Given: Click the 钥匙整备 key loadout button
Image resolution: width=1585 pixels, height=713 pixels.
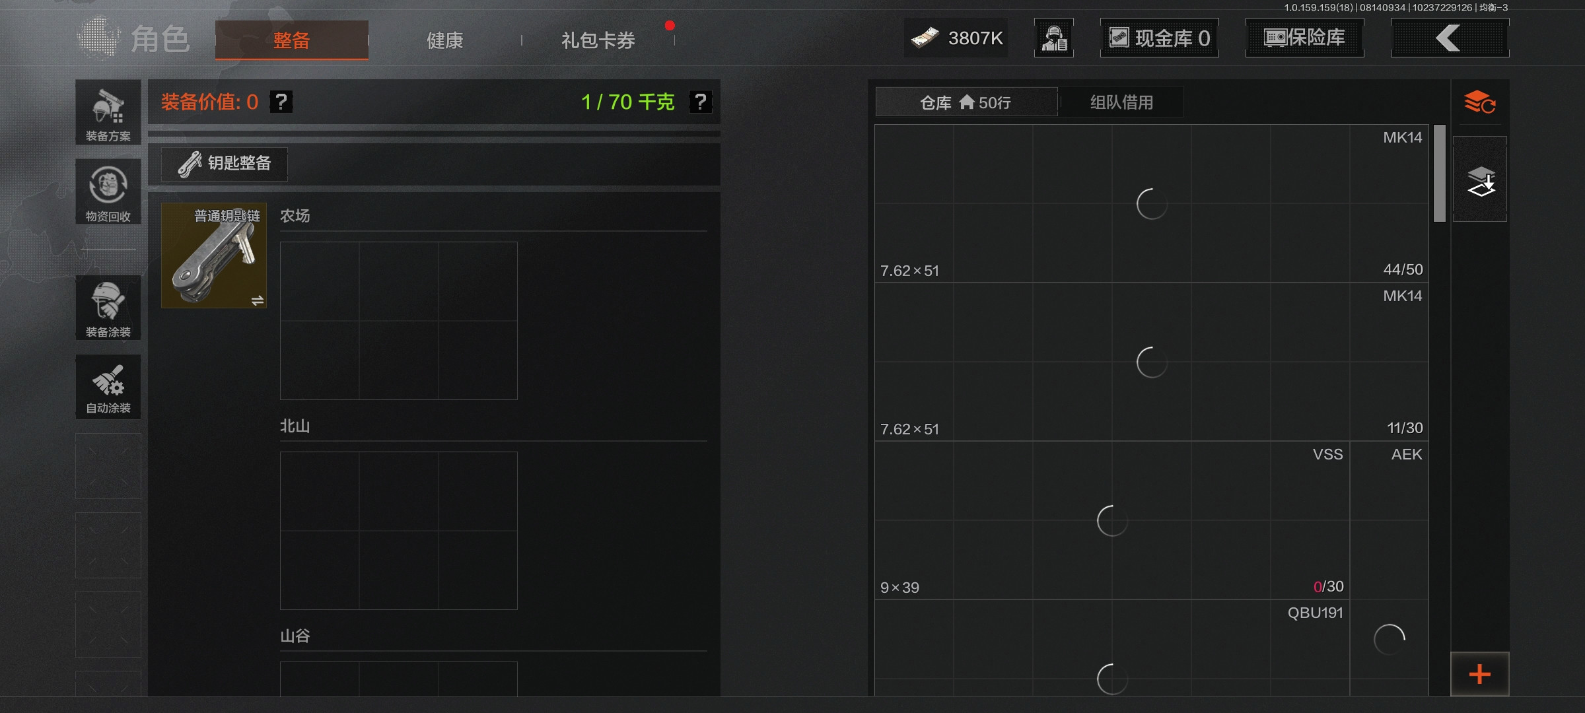Looking at the screenshot, I should coord(225,163).
